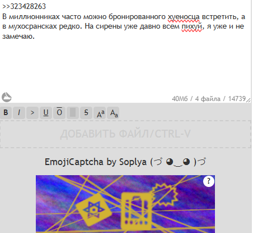Insert spoiler tag with the gray block button
The width and height of the screenshot is (253, 233).
[73, 113]
